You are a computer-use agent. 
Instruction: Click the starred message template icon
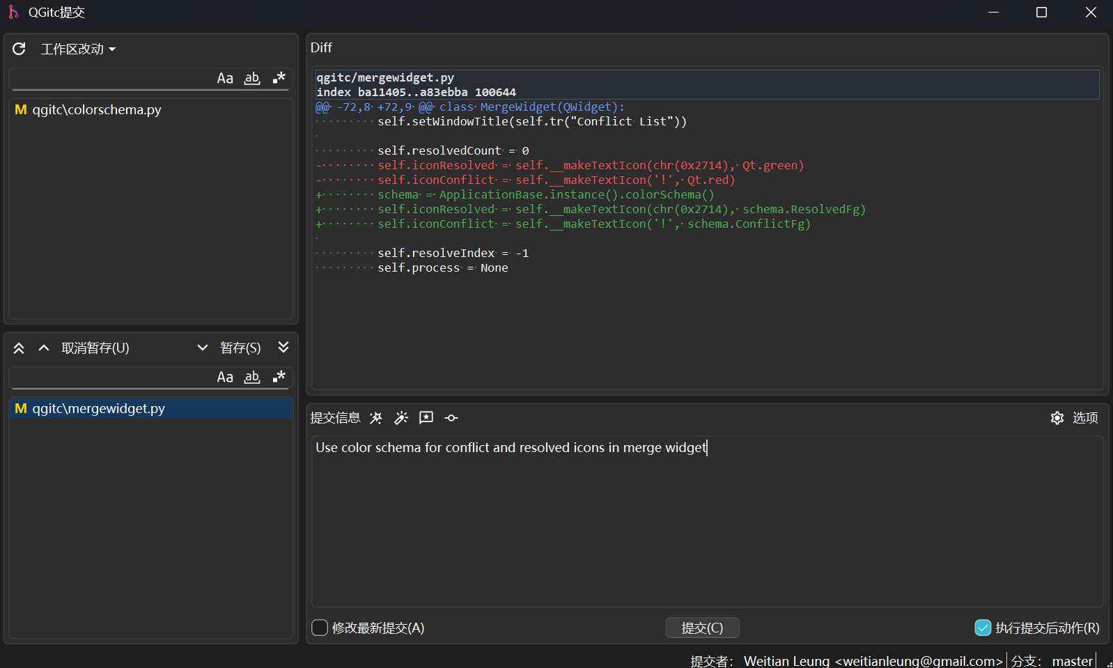pyautogui.click(x=426, y=418)
